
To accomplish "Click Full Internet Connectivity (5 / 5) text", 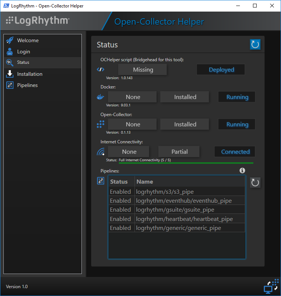I will (x=145, y=160).
